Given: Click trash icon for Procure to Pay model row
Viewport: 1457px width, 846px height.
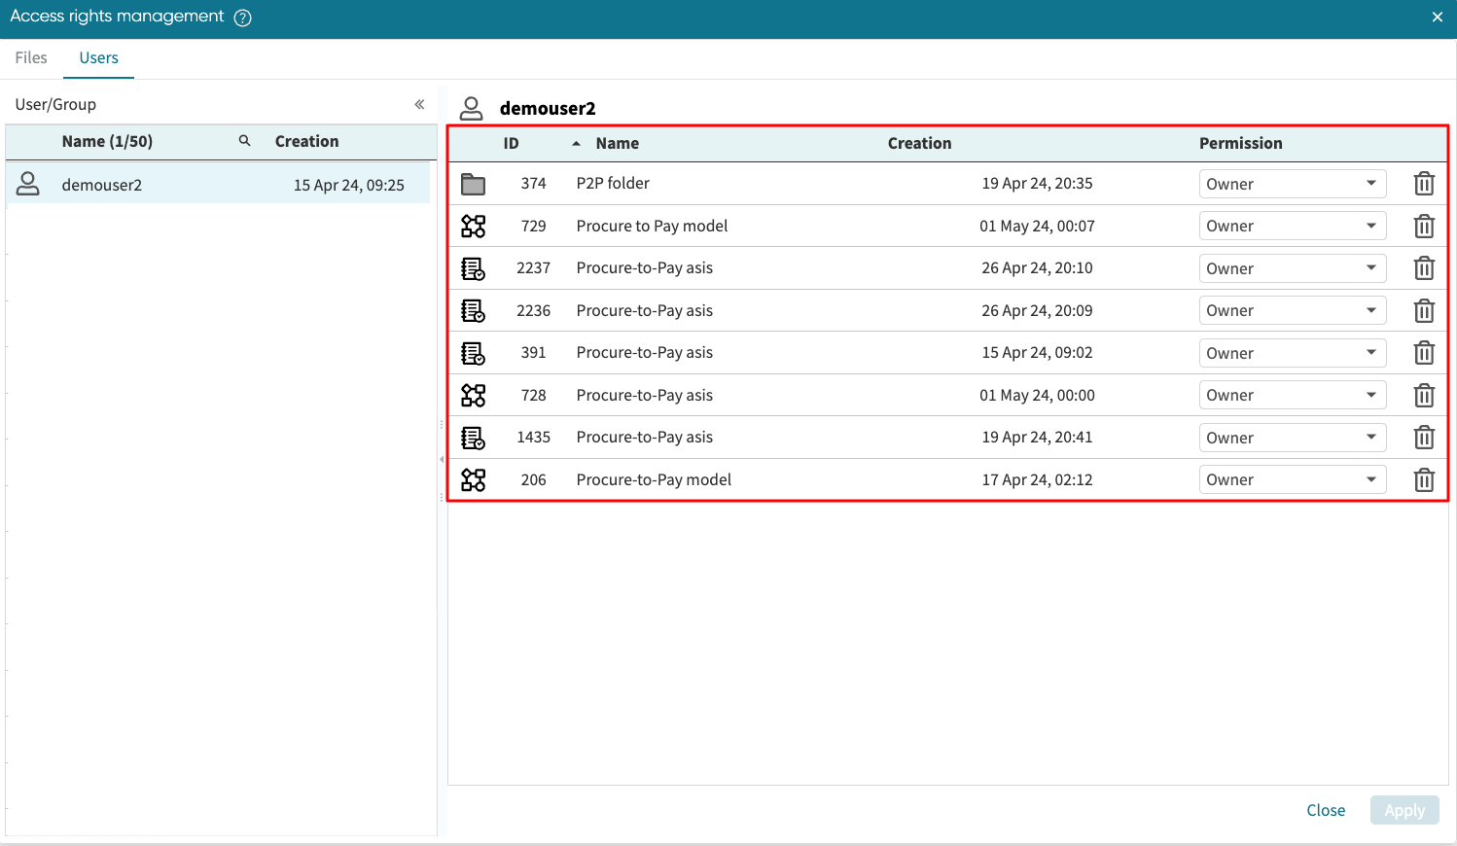Looking at the screenshot, I should pyautogui.click(x=1423, y=227).
